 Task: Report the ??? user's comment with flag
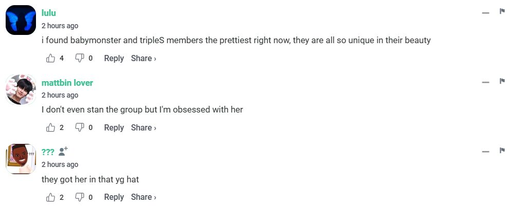502,151
